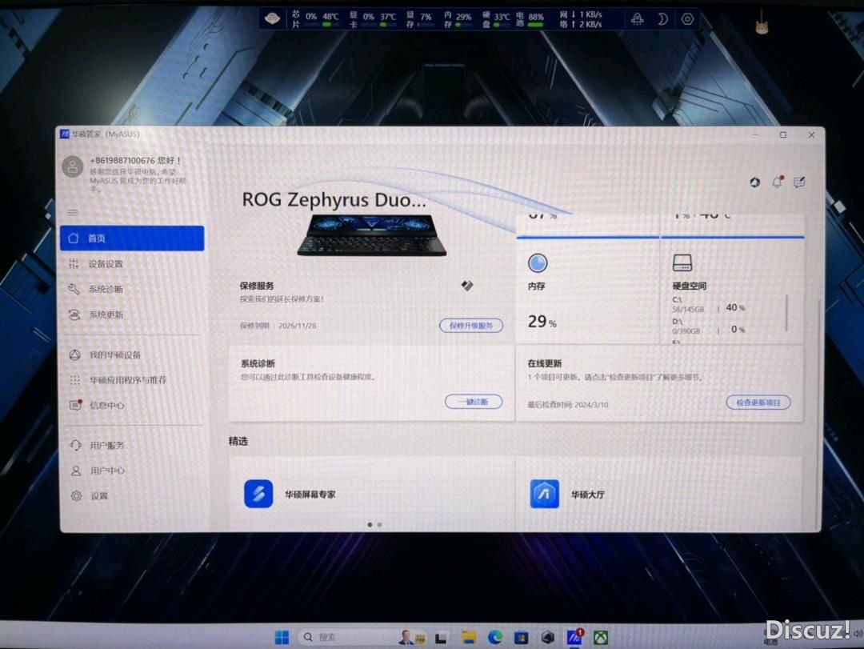This screenshot has width=864, height=649.
Task: Go to the 首页 home page
Action: click(x=132, y=238)
